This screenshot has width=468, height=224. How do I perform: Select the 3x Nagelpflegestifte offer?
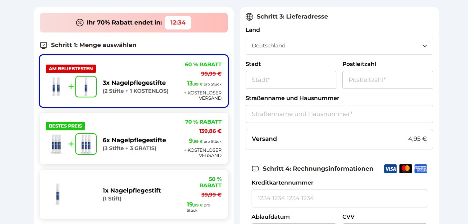(134, 81)
